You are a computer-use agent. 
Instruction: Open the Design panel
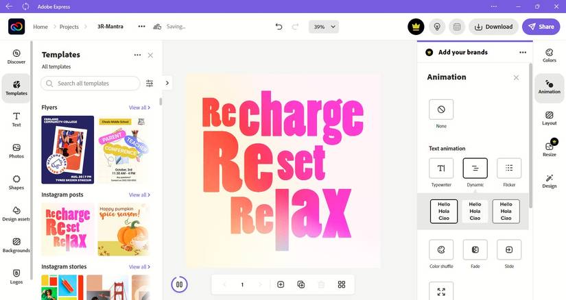(x=549, y=181)
